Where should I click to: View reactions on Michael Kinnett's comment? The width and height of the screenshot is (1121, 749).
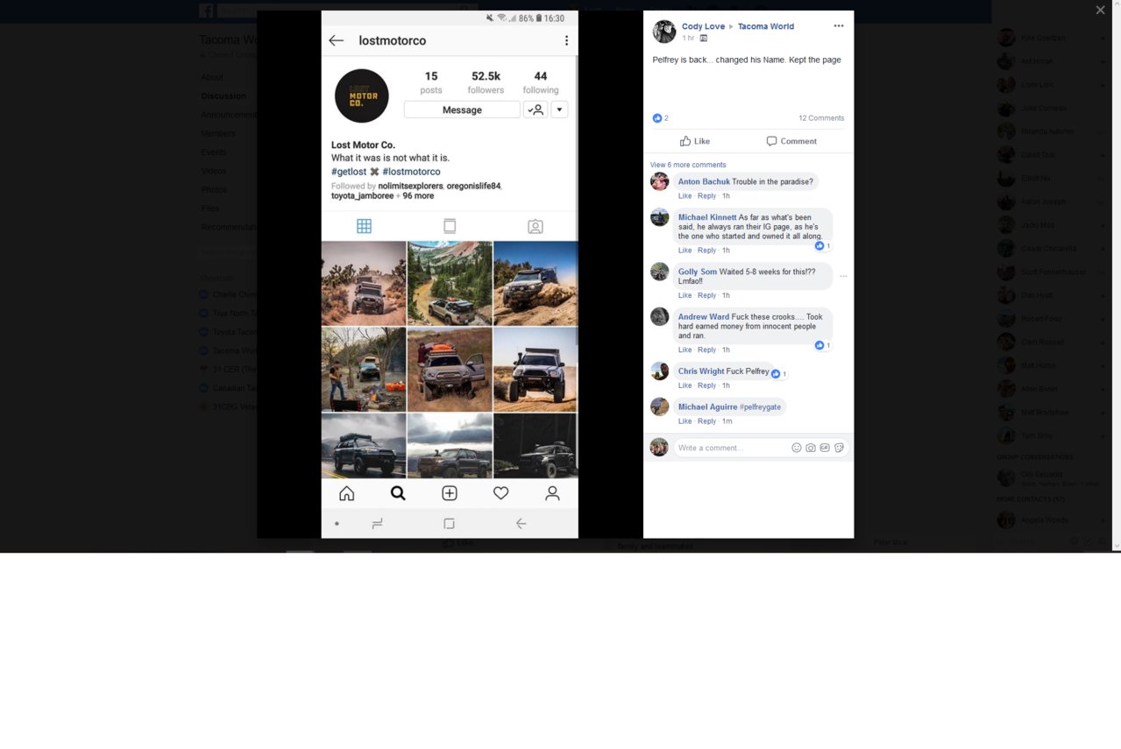coord(822,246)
